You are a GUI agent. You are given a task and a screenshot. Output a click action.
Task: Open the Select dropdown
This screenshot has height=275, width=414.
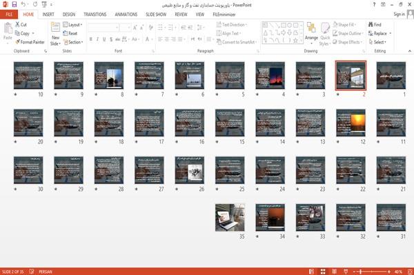[377, 42]
